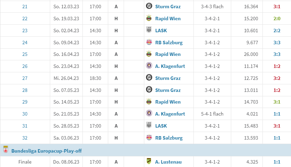Open Sturm Graz team link on 07.05.23
Viewport: 291px width, 167px height.
(x=168, y=90)
